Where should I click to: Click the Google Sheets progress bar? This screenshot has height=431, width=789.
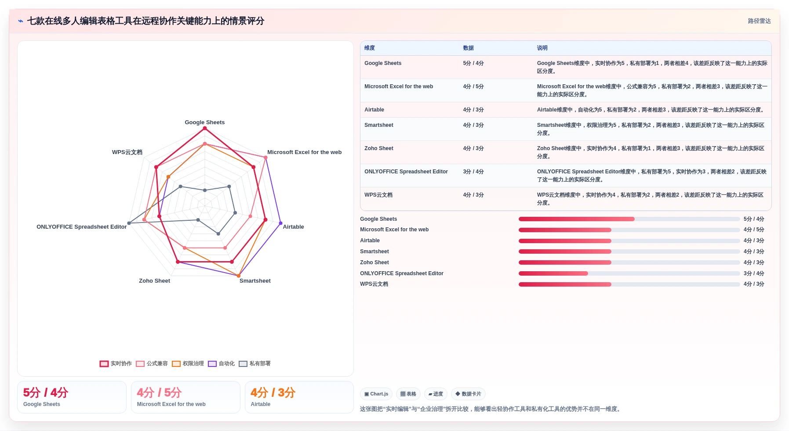(x=629, y=219)
